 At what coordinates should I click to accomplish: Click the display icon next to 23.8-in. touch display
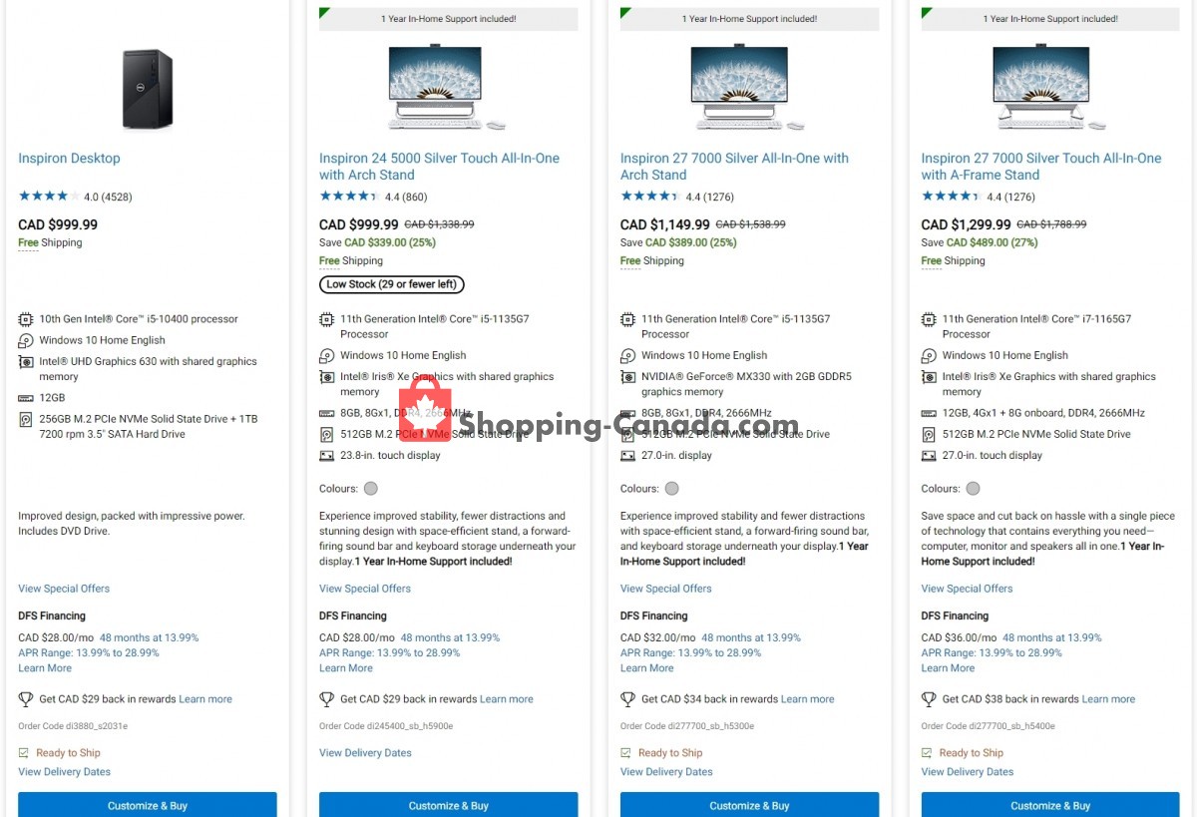coord(326,456)
